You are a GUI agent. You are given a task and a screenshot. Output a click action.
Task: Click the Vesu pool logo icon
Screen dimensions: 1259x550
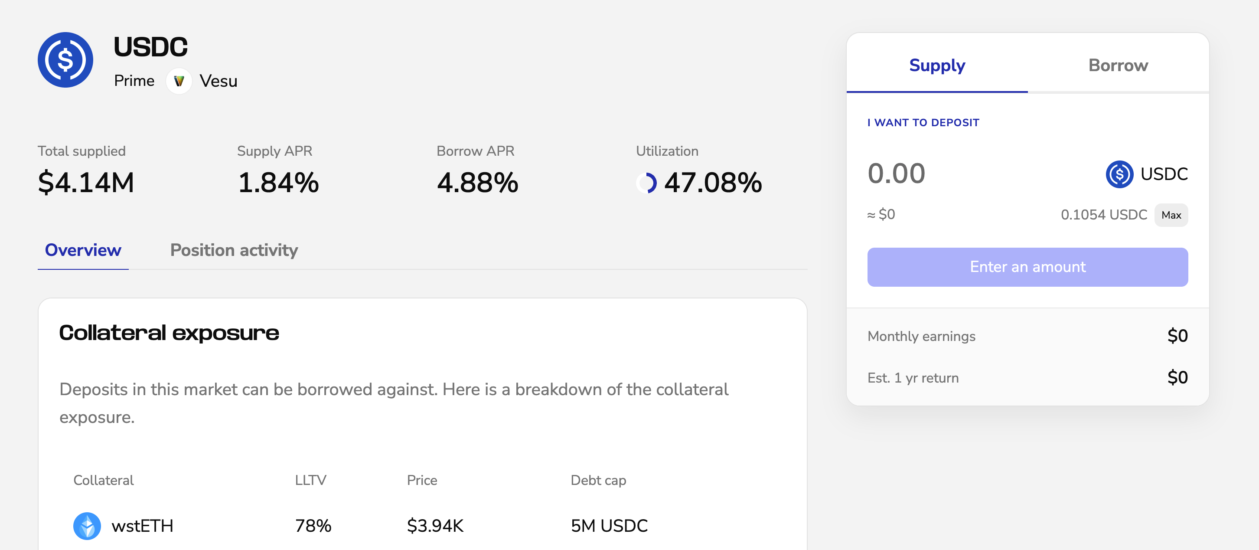coord(179,81)
